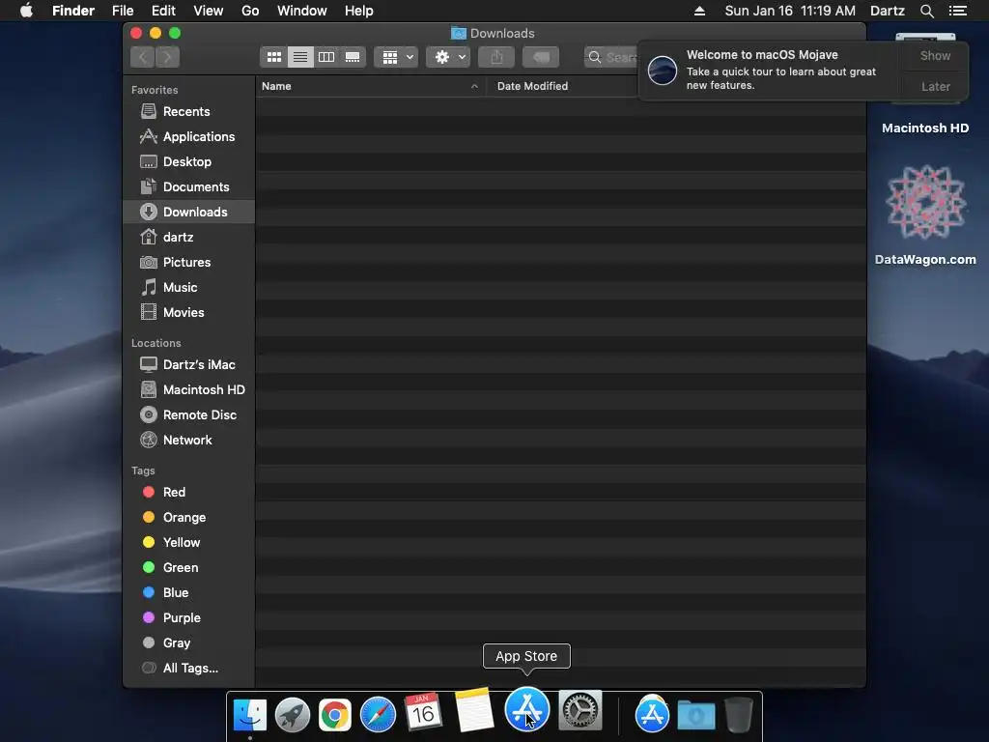The image size is (989, 742).
Task: Open Recents in the sidebar
Action: tap(189, 112)
